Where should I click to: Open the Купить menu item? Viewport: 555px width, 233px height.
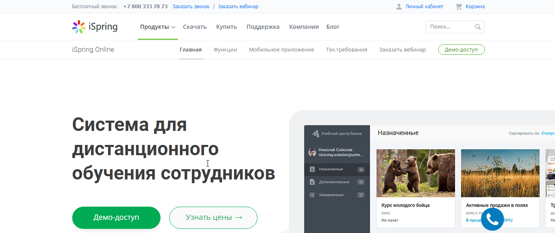(227, 27)
